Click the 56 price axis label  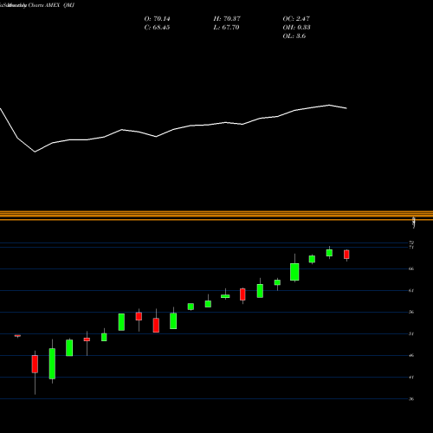(411, 312)
